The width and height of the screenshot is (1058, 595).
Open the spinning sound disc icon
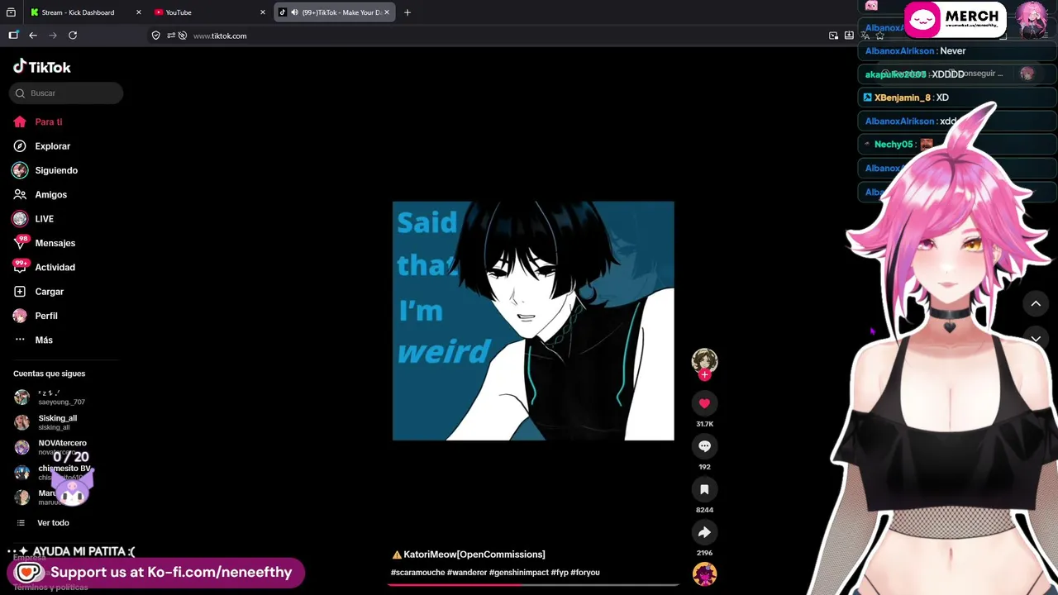tap(704, 574)
